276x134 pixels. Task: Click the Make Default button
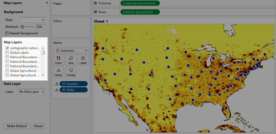click(17, 126)
